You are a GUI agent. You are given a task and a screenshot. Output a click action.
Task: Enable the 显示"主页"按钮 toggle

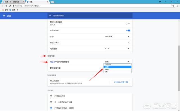click(128, 24)
